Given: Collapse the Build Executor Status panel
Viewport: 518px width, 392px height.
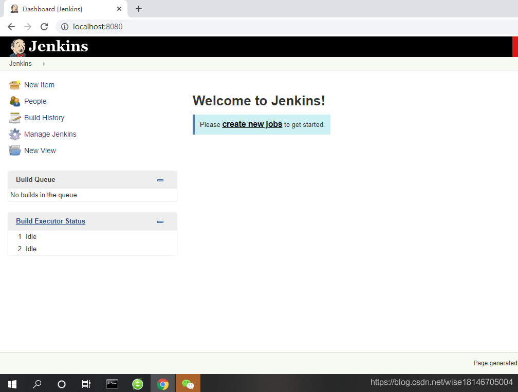Looking at the screenshot, I should (160, 222).
